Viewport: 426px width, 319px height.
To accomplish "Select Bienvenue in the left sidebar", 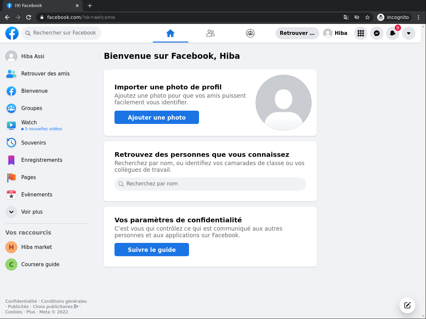I will point(47,91).
